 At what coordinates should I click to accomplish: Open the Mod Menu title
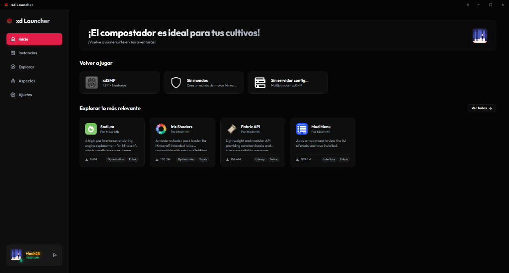(x=321, y=127)
